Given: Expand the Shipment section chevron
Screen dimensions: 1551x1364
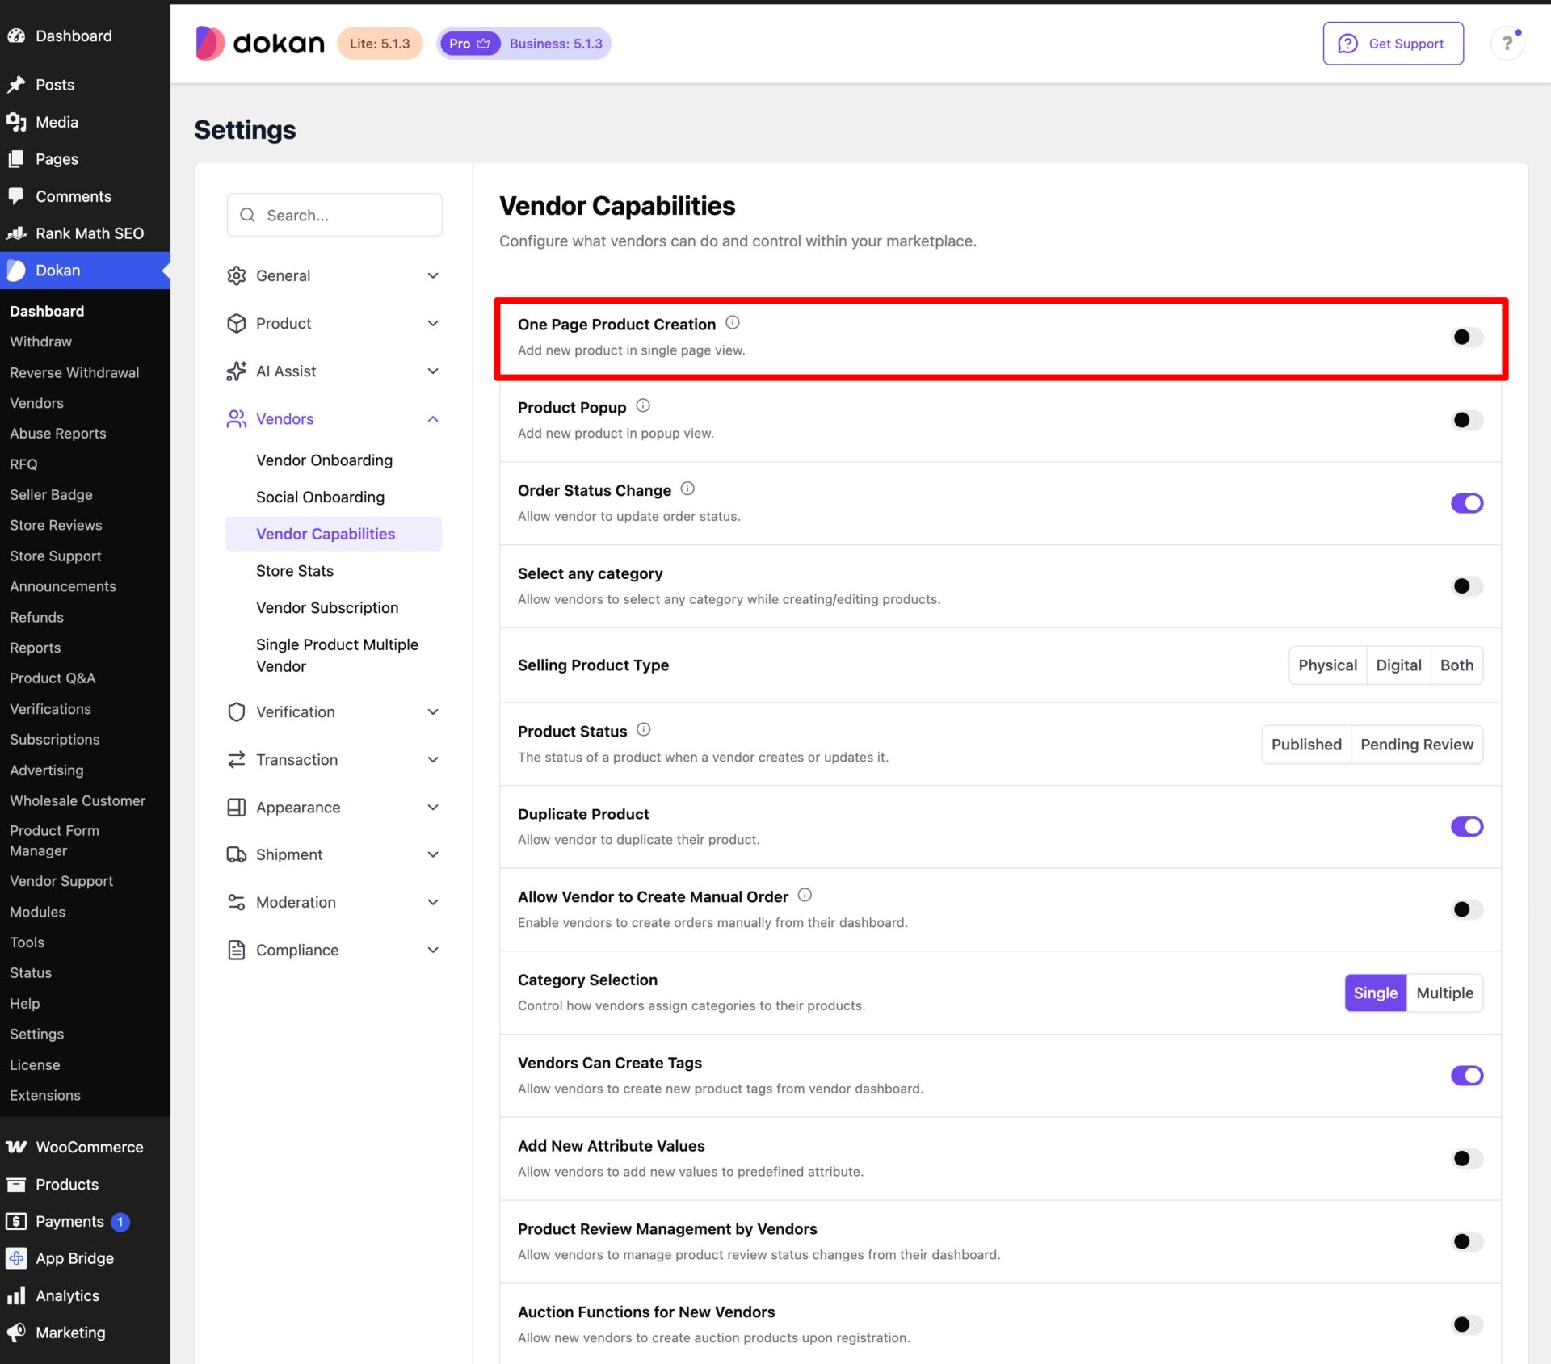Looking at the screenshot, I should pyautogui.click(x=433, y=855).
